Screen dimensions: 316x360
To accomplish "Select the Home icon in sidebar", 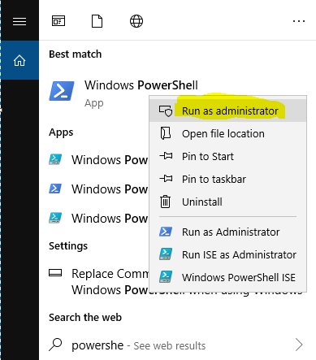I will 19,60.
